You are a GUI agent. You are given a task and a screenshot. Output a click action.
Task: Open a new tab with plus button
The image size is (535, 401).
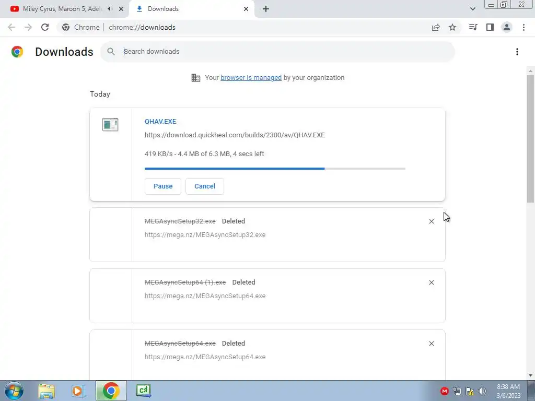point(266,9)
